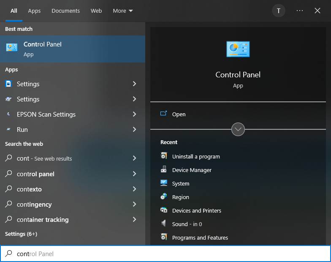The width and height of the screenshot is (331, 262).
Task: Click the first Settings app icon
Action: point(8,84)
